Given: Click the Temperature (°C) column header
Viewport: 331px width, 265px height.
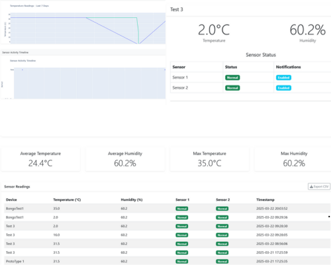Looking at the screenshot, I should click(67, 199).
